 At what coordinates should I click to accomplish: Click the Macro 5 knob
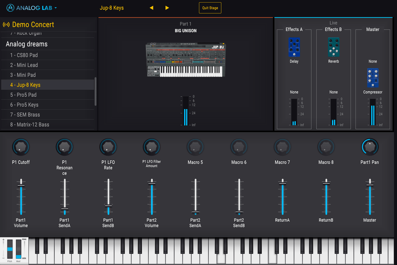coord(195,147)
